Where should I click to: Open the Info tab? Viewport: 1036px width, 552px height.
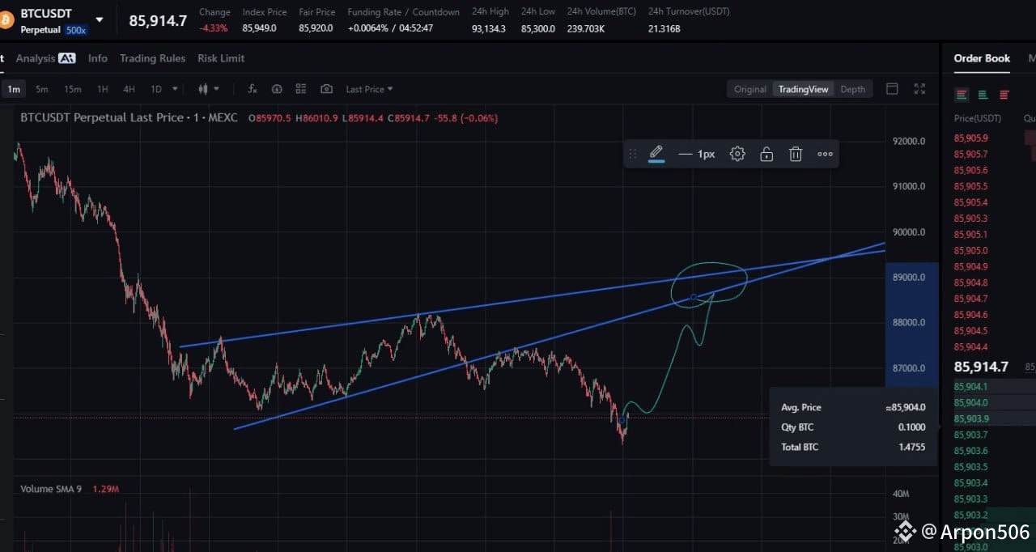[x=98, y=58]
